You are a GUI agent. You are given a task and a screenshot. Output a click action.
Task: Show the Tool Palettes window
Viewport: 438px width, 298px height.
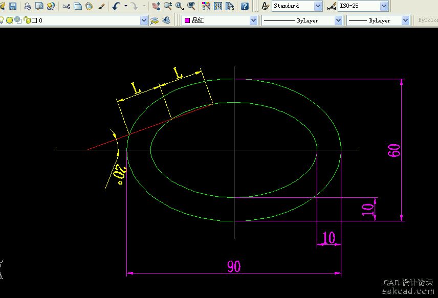(230, 6)
